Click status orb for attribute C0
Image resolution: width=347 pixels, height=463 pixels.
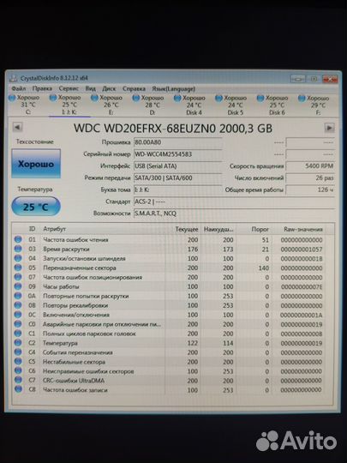coord(18,324)
